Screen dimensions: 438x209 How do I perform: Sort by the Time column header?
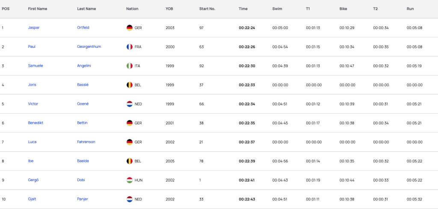click(x=243, y=9)
